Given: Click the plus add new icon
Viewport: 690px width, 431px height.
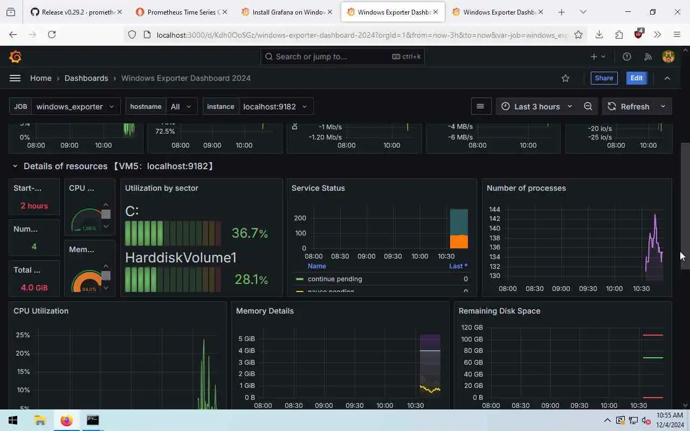Looking at the screenshot, I should point(598,57).
